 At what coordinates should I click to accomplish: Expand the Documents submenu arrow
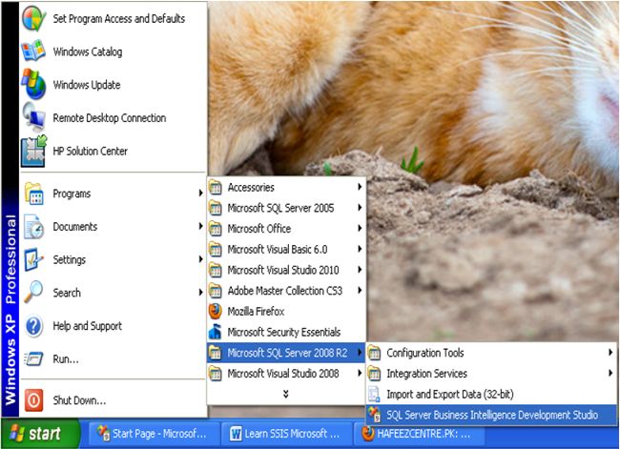pyautogui.click(x=201, y=226)
